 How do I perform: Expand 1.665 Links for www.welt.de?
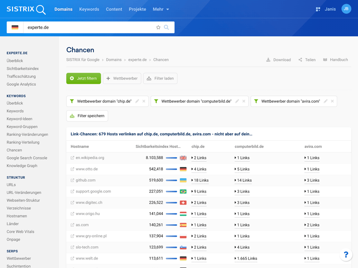click(x=246, y=259)
